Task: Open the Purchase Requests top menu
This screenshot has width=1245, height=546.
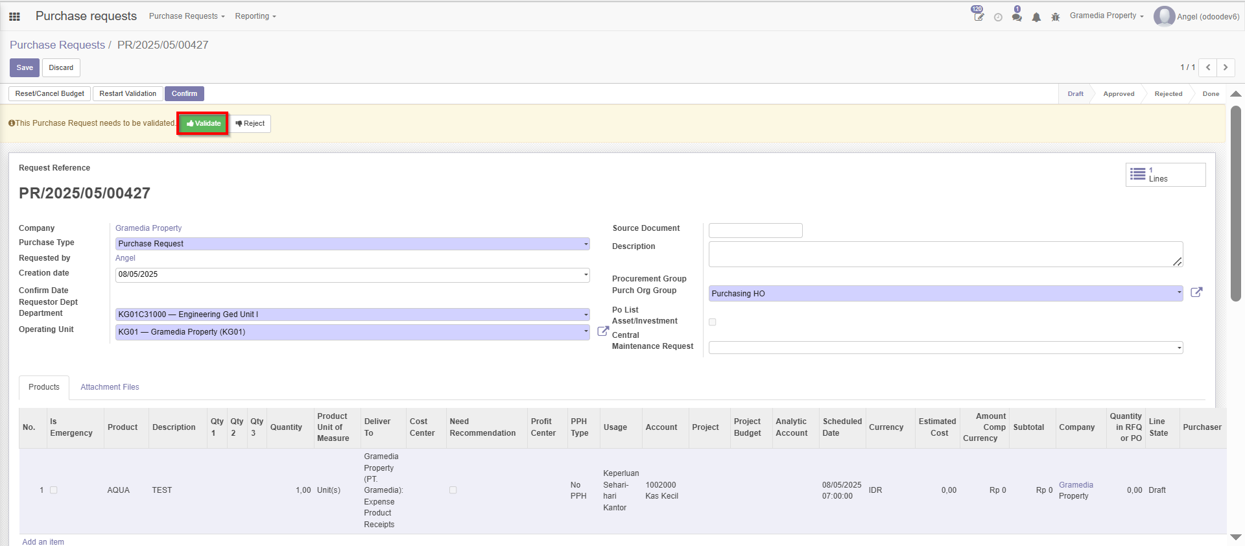Action: point(187,16)
